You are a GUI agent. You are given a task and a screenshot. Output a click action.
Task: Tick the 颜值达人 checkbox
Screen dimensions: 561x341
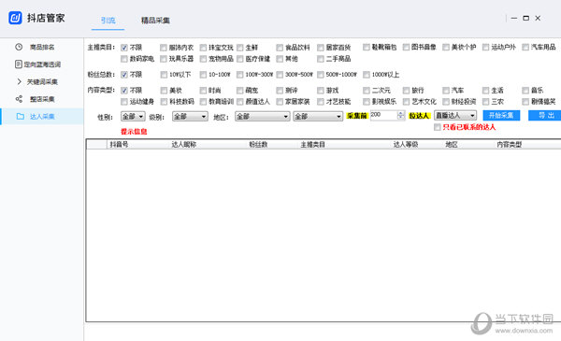click(240, 102)
